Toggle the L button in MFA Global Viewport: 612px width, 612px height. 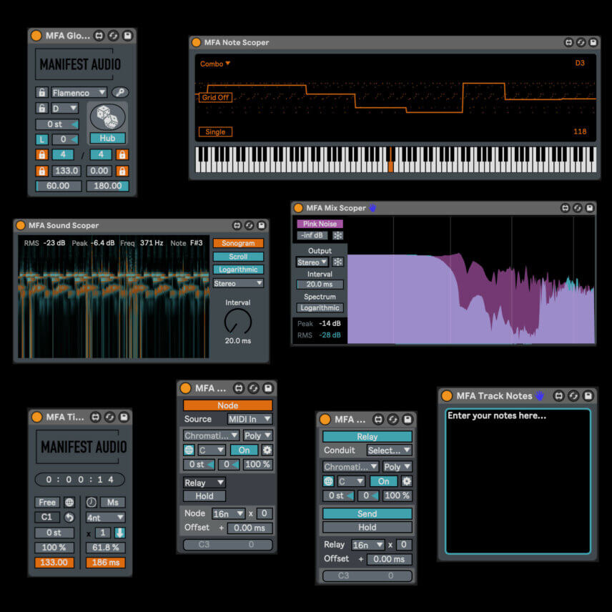point(42,139)
